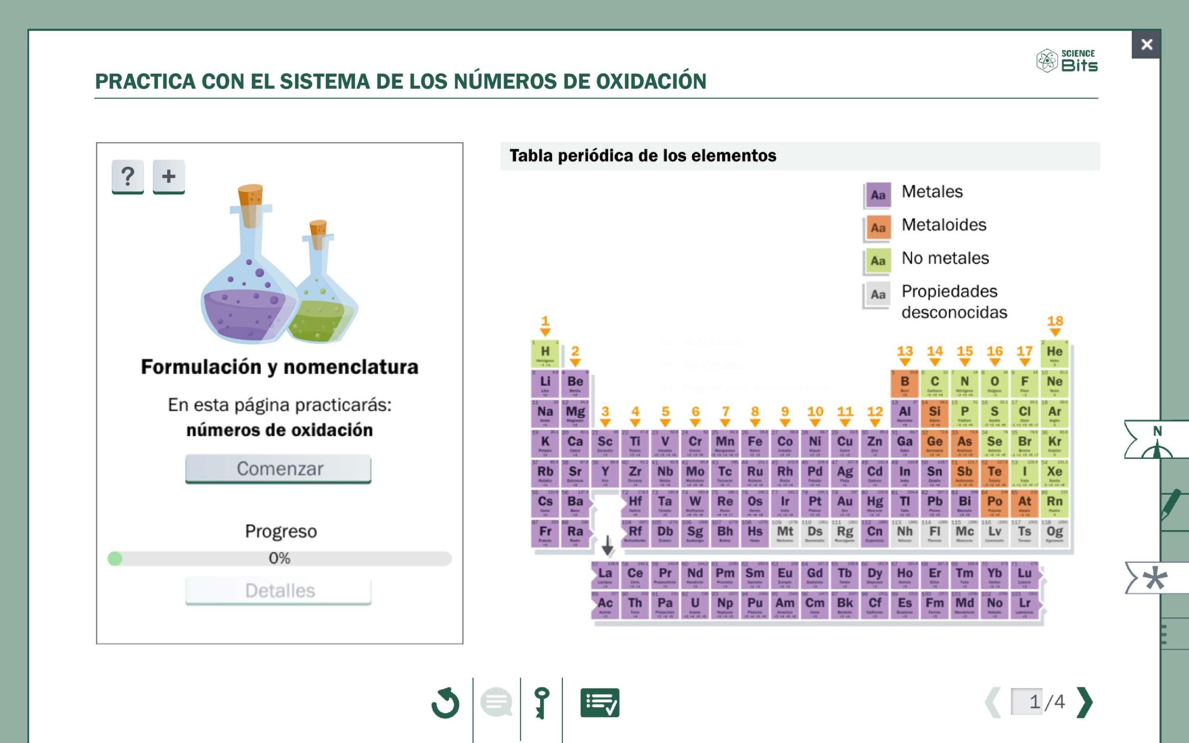Select the silicon Si element cell
This screenshot has width=1189, height=743.
pyautogui.click(x=934, y=413)
